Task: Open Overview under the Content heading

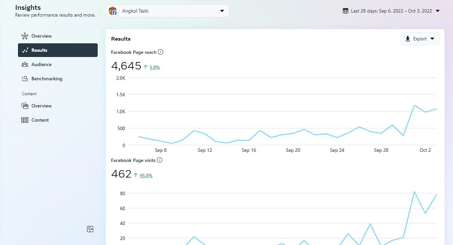Action: pos(58,106)
